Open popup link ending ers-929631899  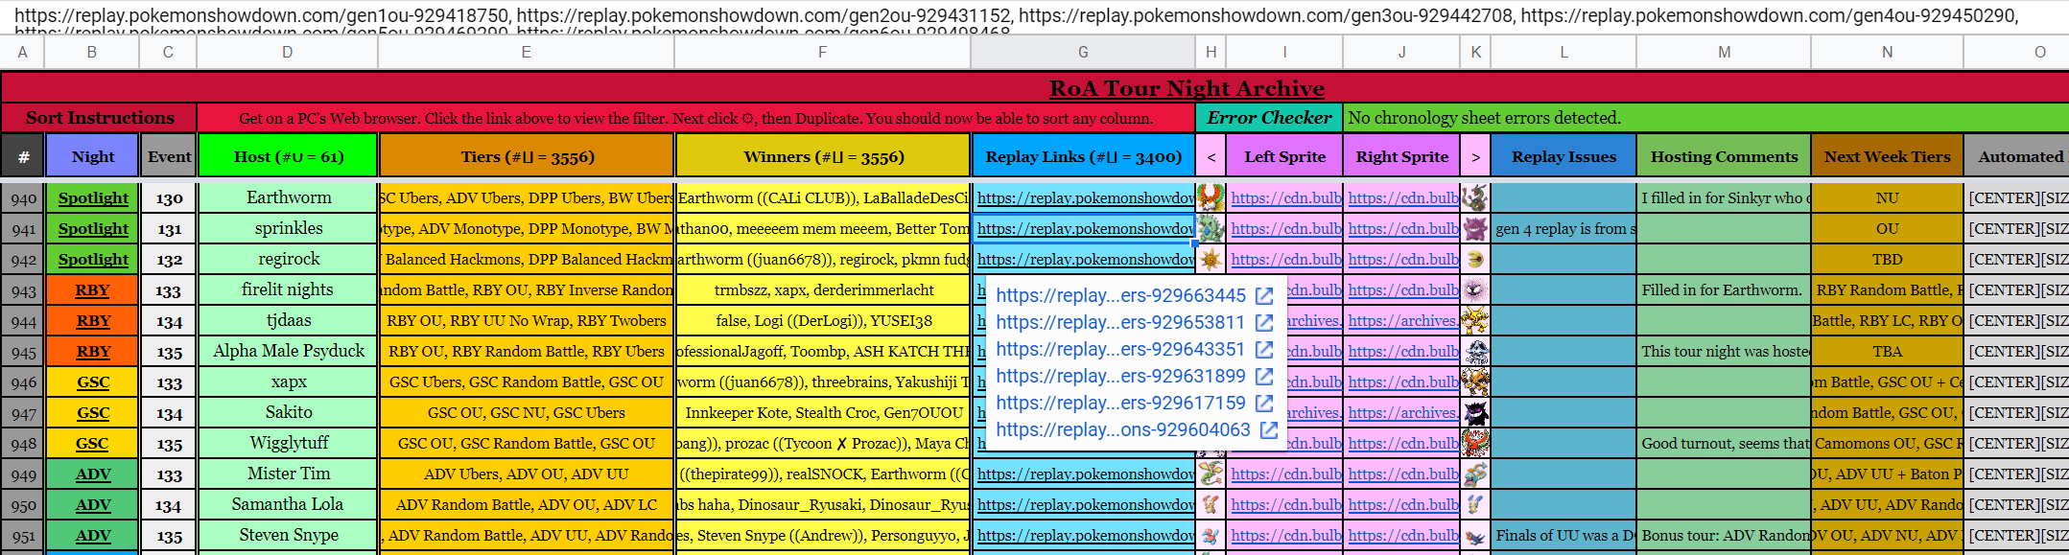pyautogui.click(x=1120, y=377)
